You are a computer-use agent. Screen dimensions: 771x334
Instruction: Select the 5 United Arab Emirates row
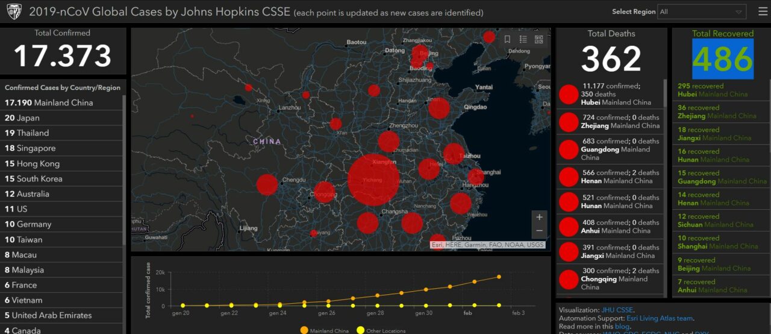pyautogui.click(x=61, y=315)
